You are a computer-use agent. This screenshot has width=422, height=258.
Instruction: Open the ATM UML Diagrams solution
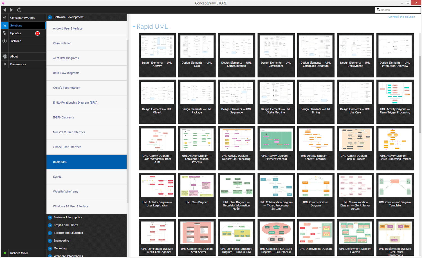pyautogui.click(x=86, y=58)
